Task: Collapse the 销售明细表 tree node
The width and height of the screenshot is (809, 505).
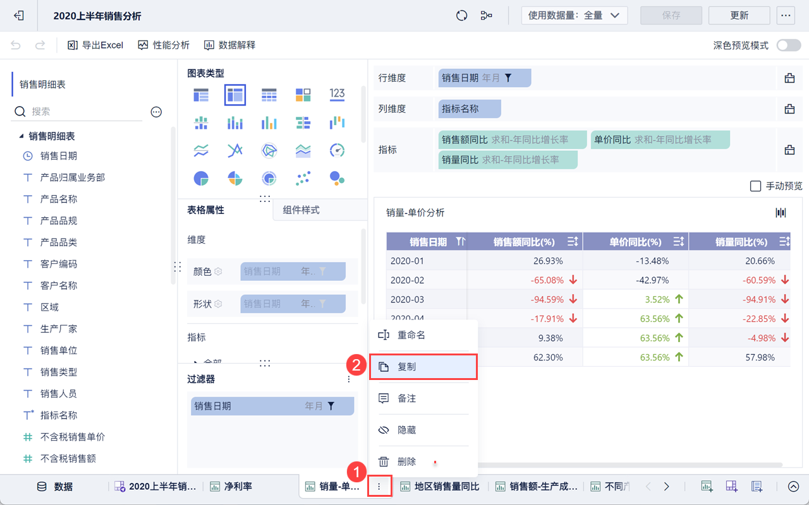Action: click(21, 136)
